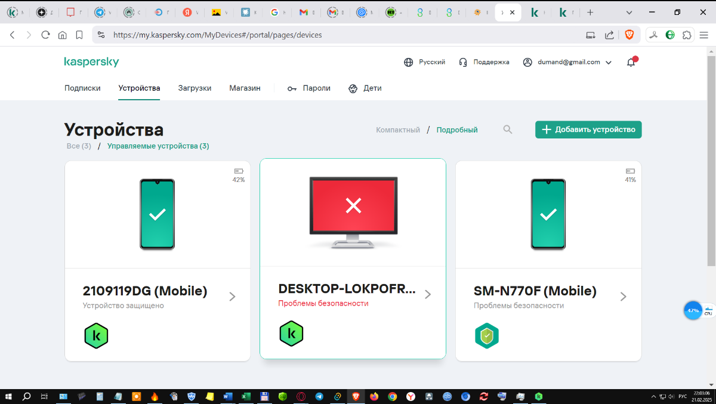Expand the 2109119DG (Mobile) chevron
Viewport: 716px width, 404px height.
(233, 297)
